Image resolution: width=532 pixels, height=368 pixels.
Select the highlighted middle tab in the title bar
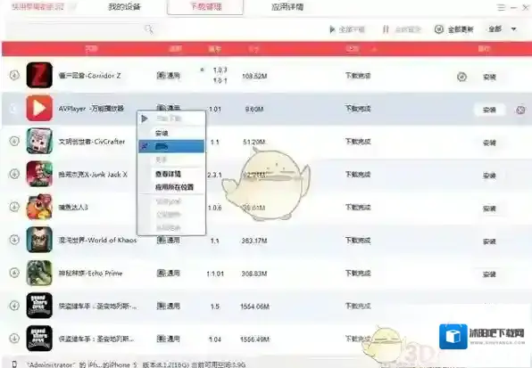205,7
